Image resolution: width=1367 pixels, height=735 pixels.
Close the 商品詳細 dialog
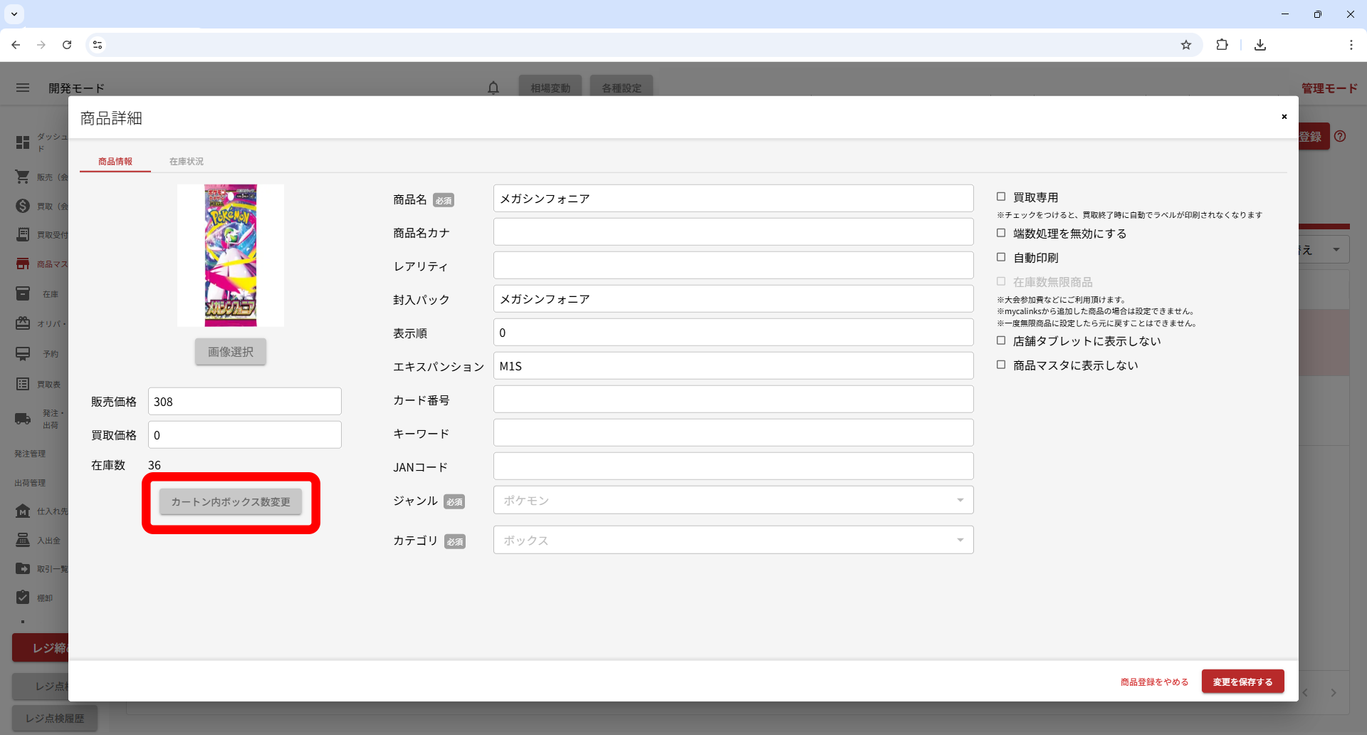click(x=1284, y=117)
